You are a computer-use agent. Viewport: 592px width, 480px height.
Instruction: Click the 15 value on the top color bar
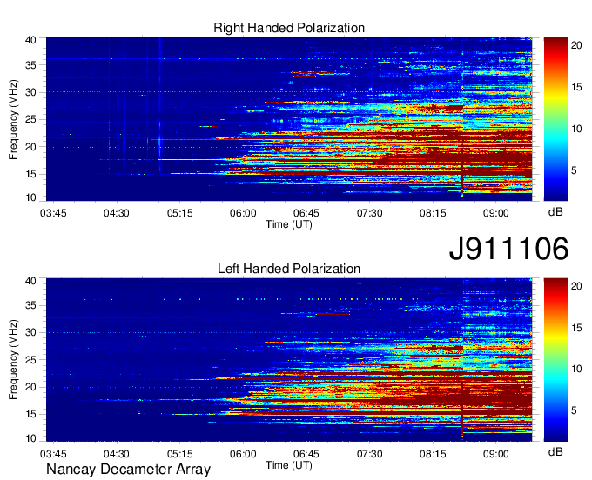[576, 87]
